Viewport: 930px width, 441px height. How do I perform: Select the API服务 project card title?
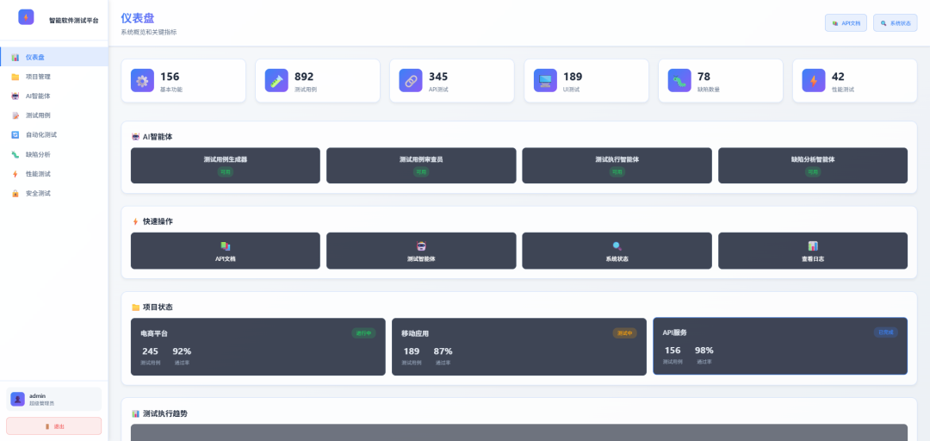(675, 332)
